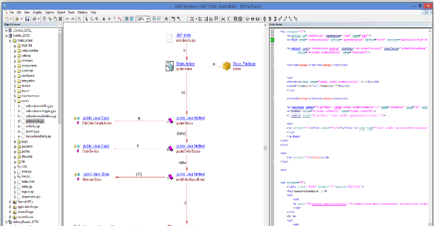Select the red link connector tool

click(119, 19)
